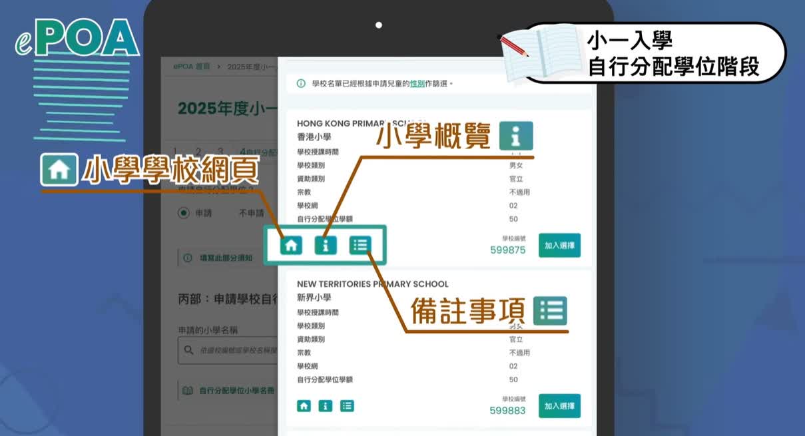Click the large info icon beside 小學概覽
The width and height of the screenshot is (805, 436).
click(516, 136)
